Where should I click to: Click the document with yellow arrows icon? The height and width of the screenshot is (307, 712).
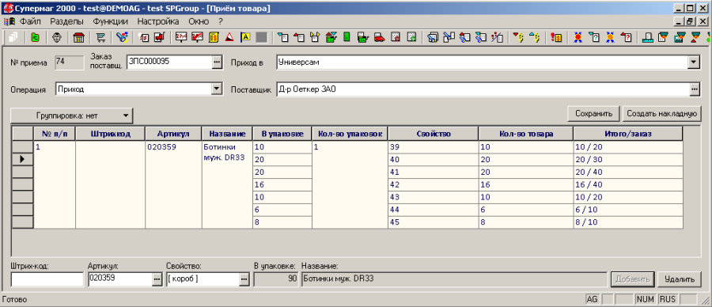click(x=315, y=37)
